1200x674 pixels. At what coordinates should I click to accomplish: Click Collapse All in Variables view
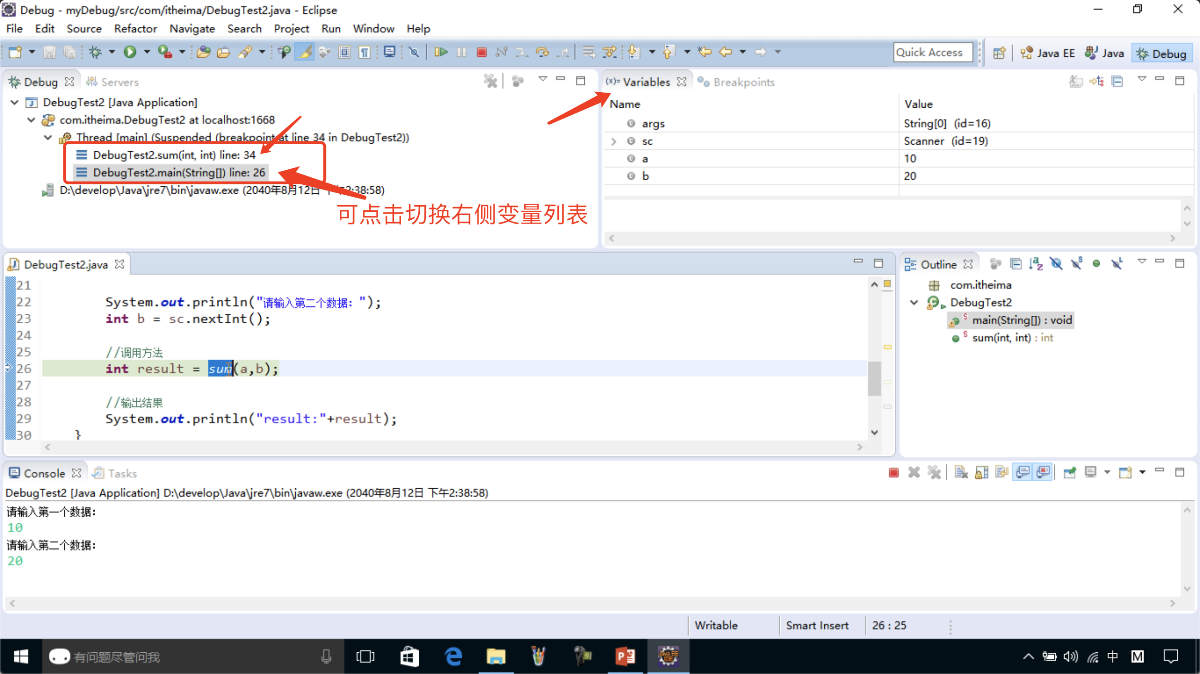click(1117, 81)
